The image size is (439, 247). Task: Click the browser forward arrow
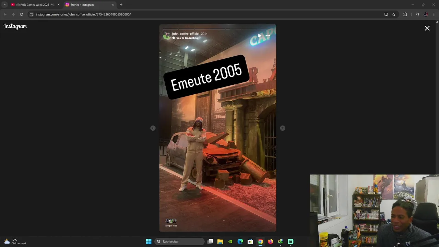(x=13, y=14)
